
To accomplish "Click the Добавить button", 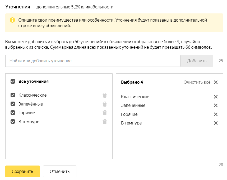I will (197, 61).
